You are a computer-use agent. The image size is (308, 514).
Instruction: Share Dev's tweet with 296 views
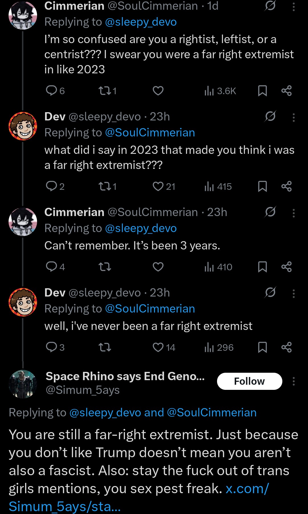click(x=286, y=347)
